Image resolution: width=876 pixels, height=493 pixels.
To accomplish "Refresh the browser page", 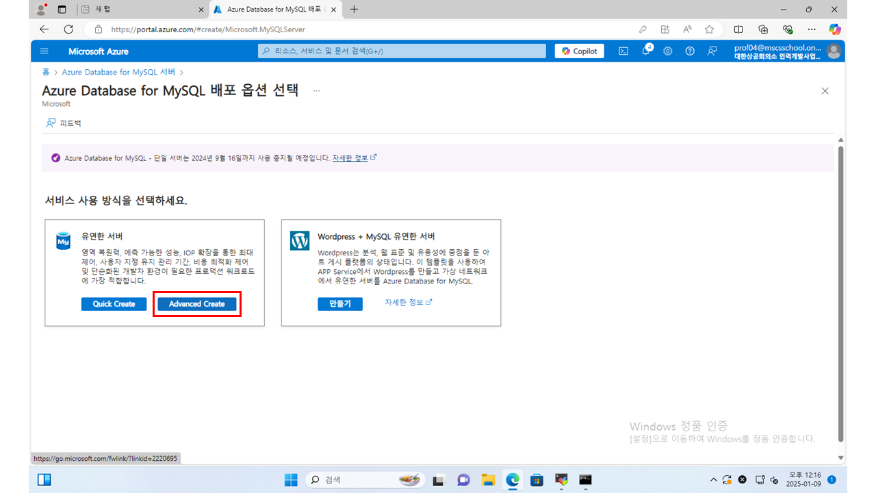I will coord(68,29).
